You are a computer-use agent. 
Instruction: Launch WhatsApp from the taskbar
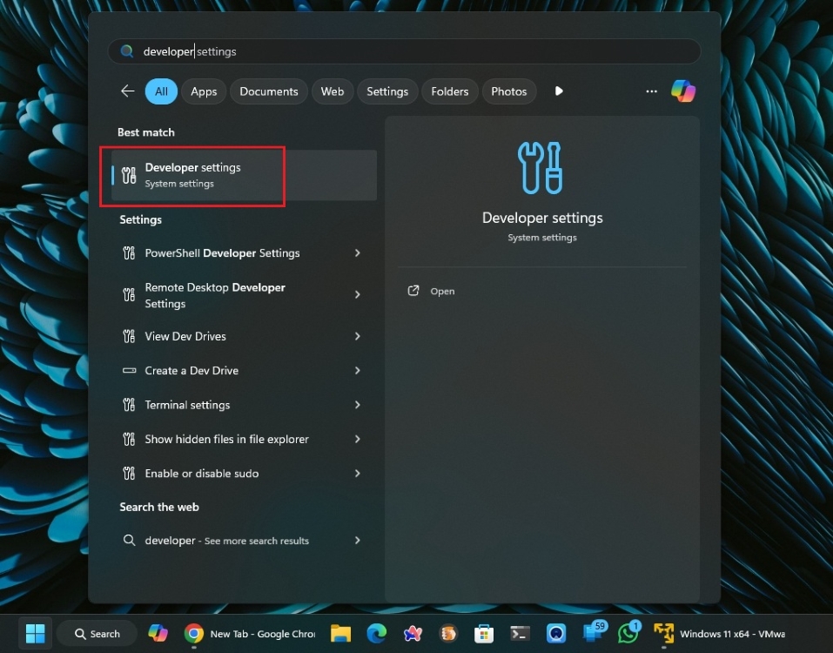tap(628, 633)
